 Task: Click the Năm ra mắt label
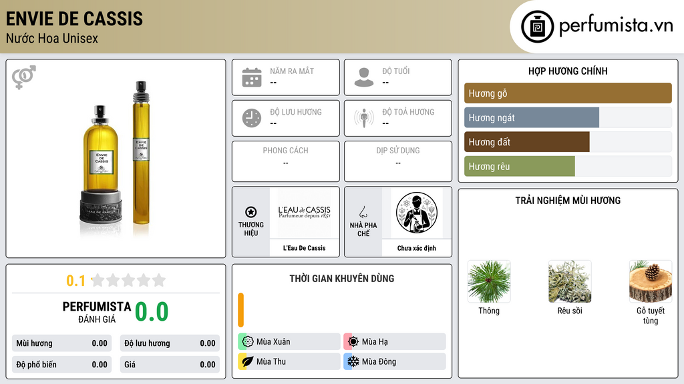(292, 71)
